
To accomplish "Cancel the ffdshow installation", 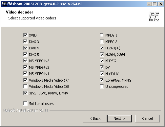I will [x=148, y=118].
